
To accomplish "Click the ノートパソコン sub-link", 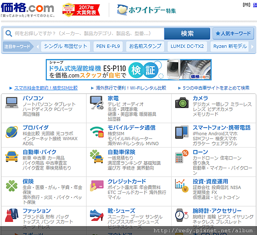I will point(38,104).
